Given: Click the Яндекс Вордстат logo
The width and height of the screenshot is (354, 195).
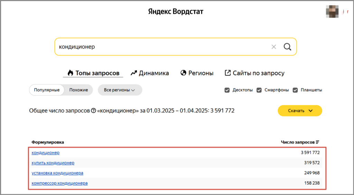Looking at the screenshot, I should coord(176,12).
